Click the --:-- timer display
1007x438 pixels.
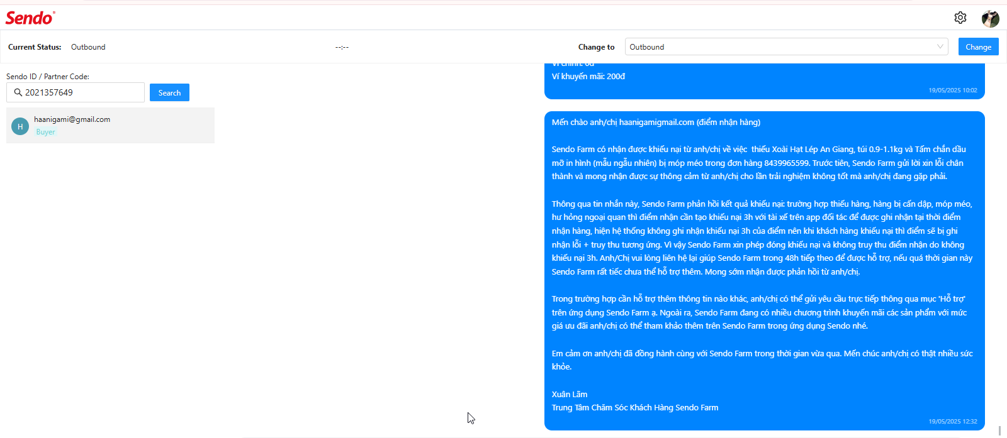coord(342,47)
